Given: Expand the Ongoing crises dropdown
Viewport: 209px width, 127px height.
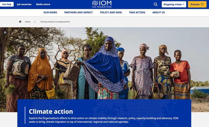Looking at the screenshot, I should [x=174, y=4].
